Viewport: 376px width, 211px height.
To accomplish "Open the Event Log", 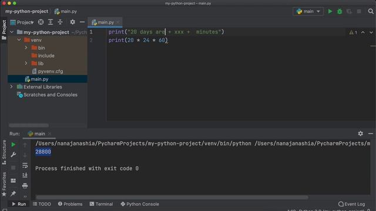I will [351, 204].
